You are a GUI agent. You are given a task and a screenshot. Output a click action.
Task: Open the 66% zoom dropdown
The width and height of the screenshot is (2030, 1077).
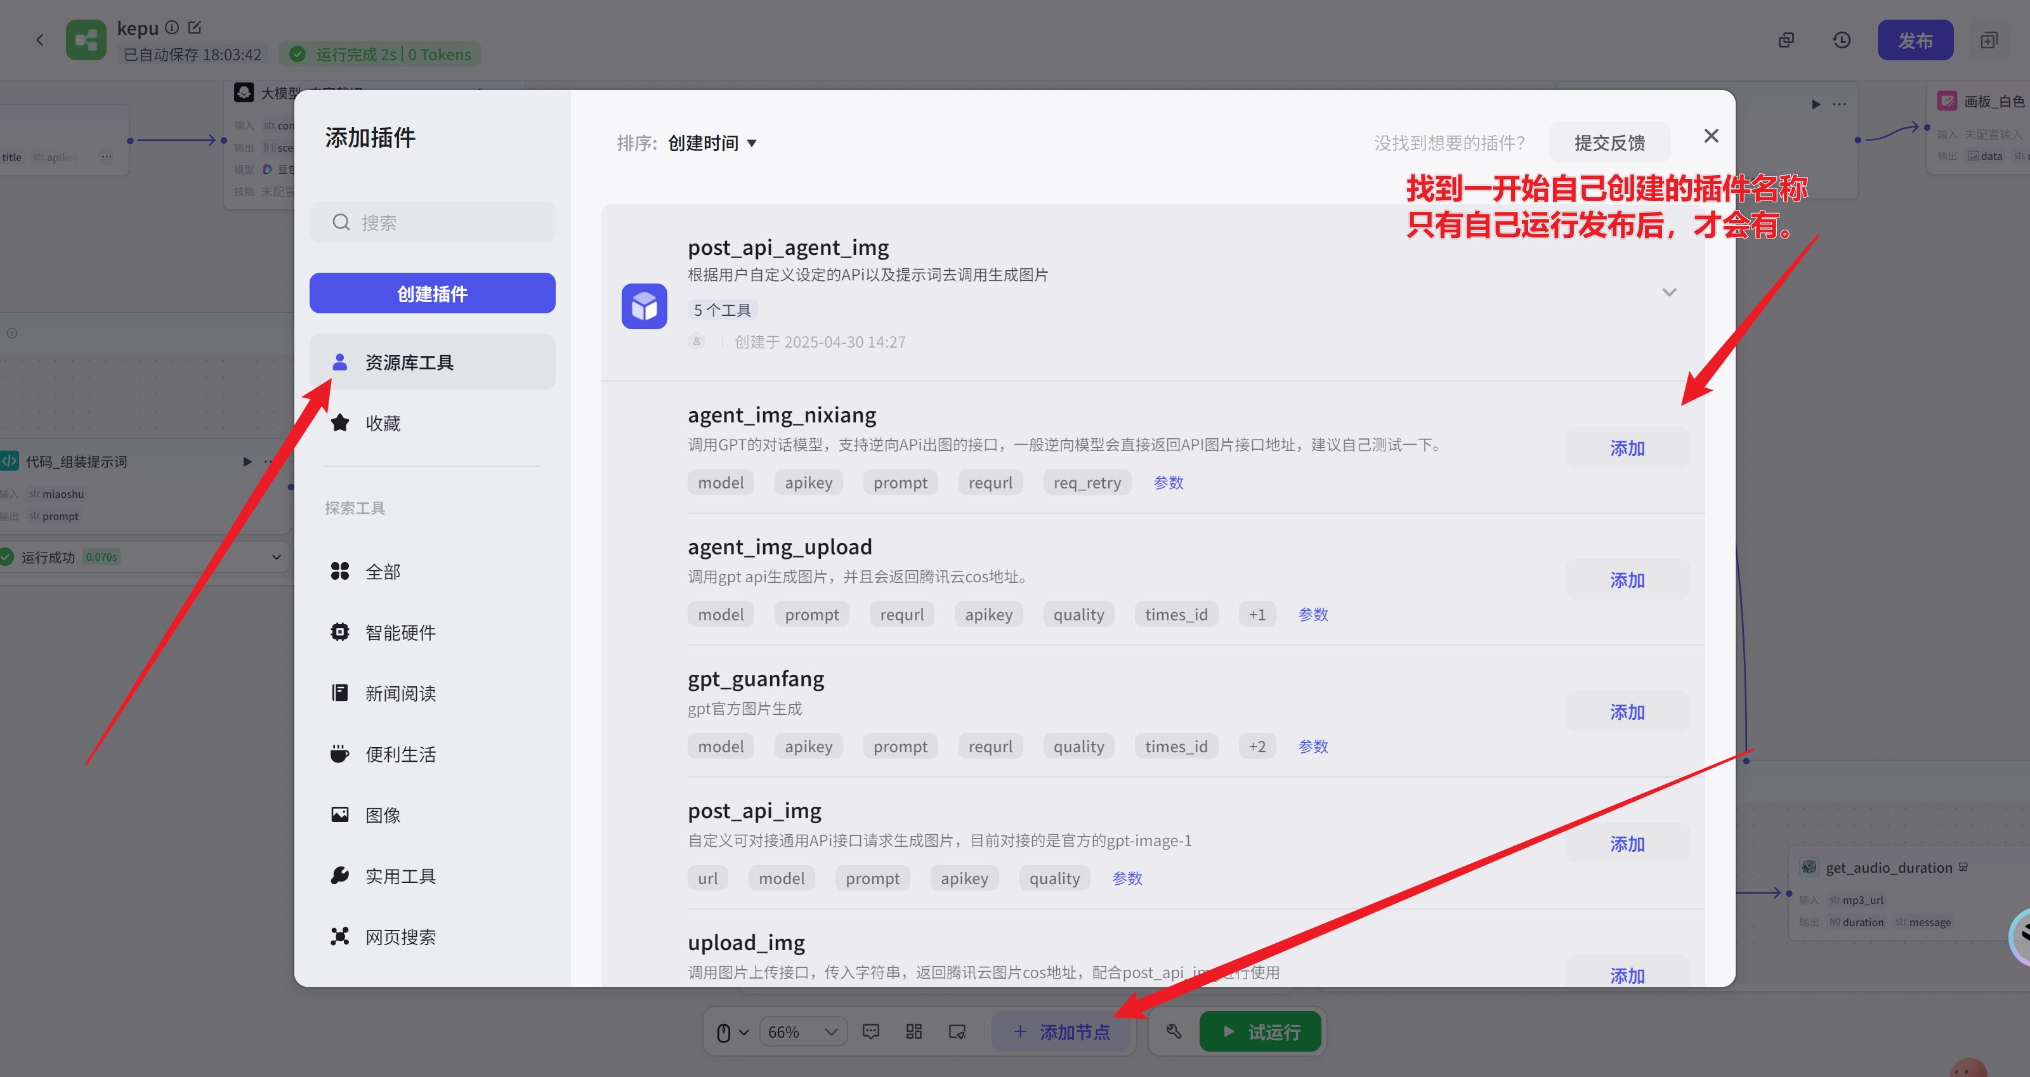coord(802,1031)
